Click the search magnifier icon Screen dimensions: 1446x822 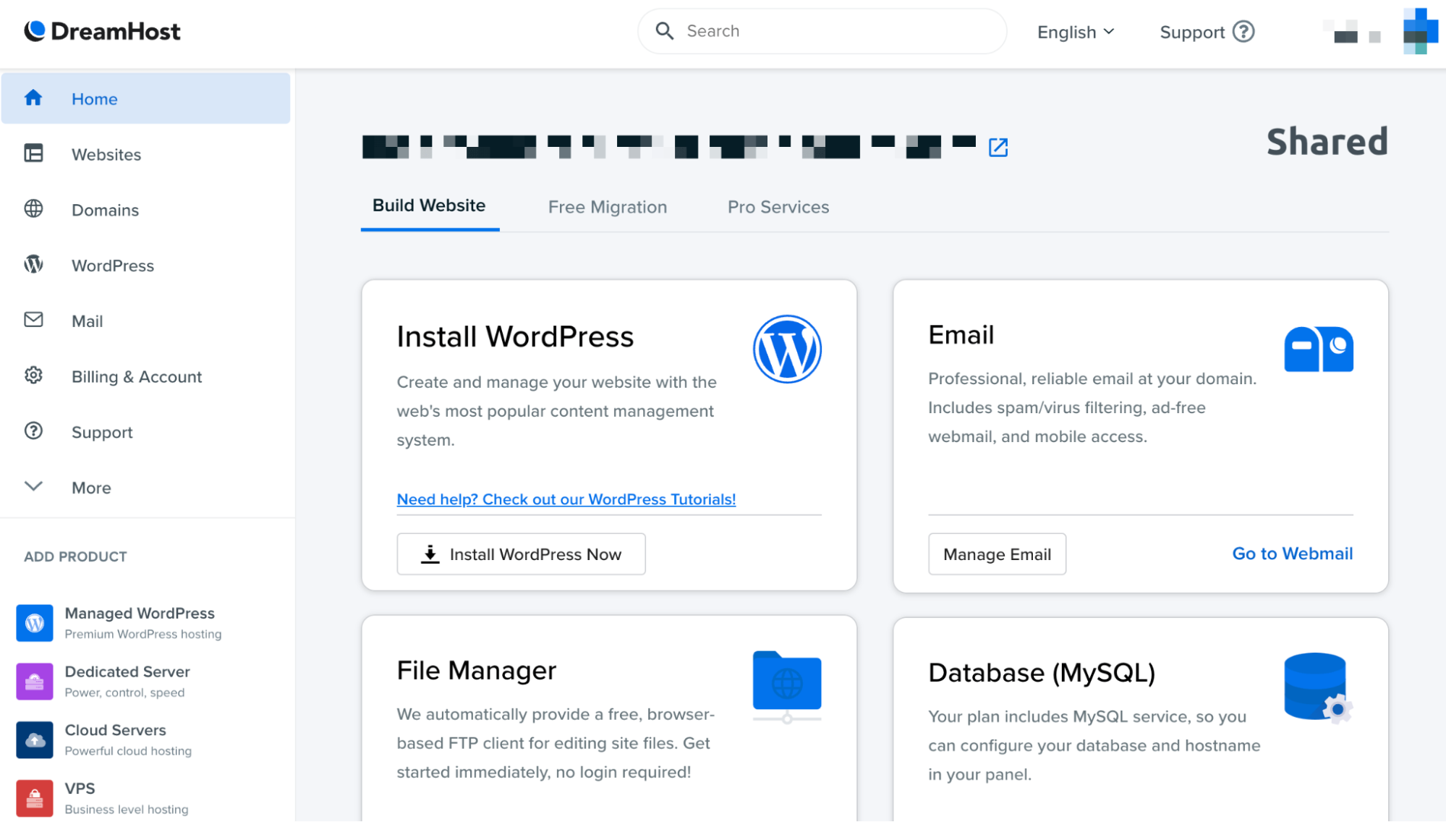click(664, 31)
